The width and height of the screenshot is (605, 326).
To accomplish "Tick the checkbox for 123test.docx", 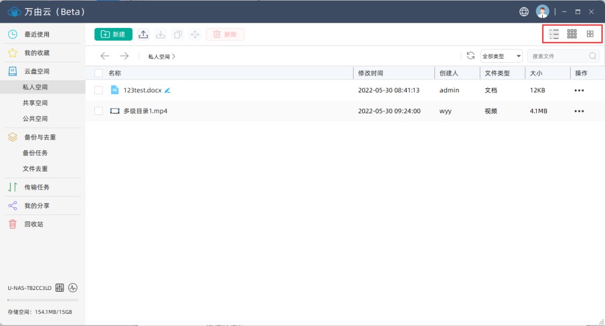I will click(98, 90).
